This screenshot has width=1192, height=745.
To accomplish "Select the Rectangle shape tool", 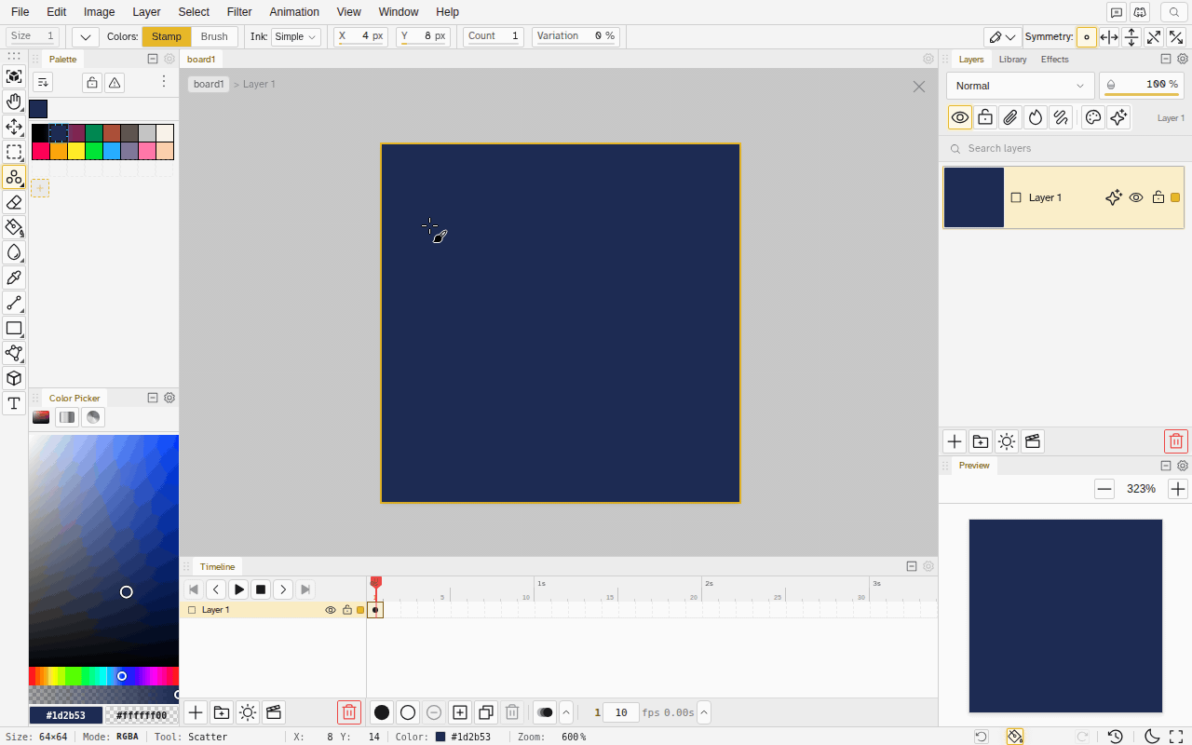I will [14, 328].
